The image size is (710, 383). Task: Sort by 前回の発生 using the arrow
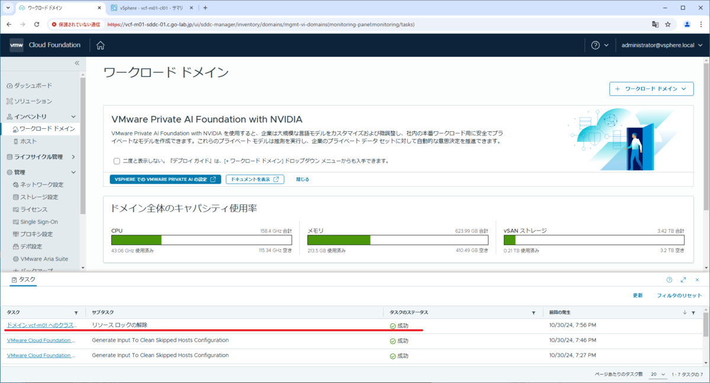click(x=685, y=313)
